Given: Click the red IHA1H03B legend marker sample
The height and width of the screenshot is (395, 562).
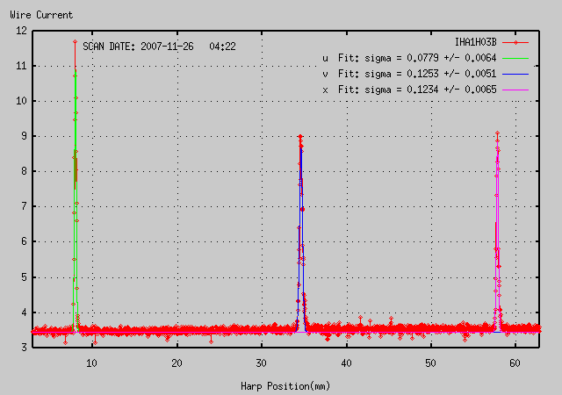Looking at the screenshot, I should pyautogui.click(x=515, y=42).
